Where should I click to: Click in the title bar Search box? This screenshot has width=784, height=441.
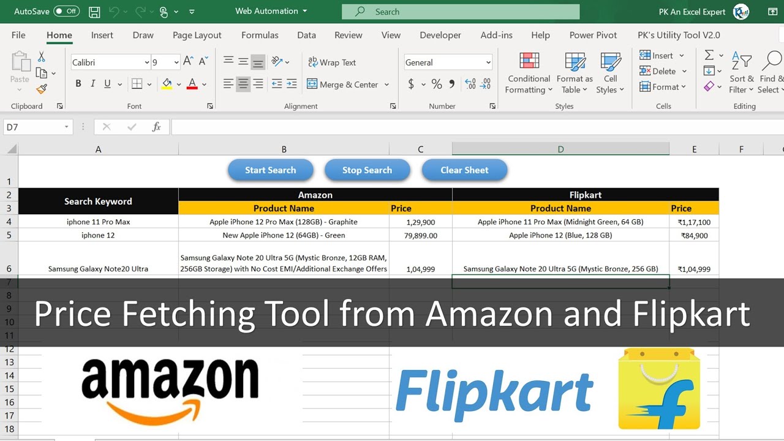click(x=461, y=12)
